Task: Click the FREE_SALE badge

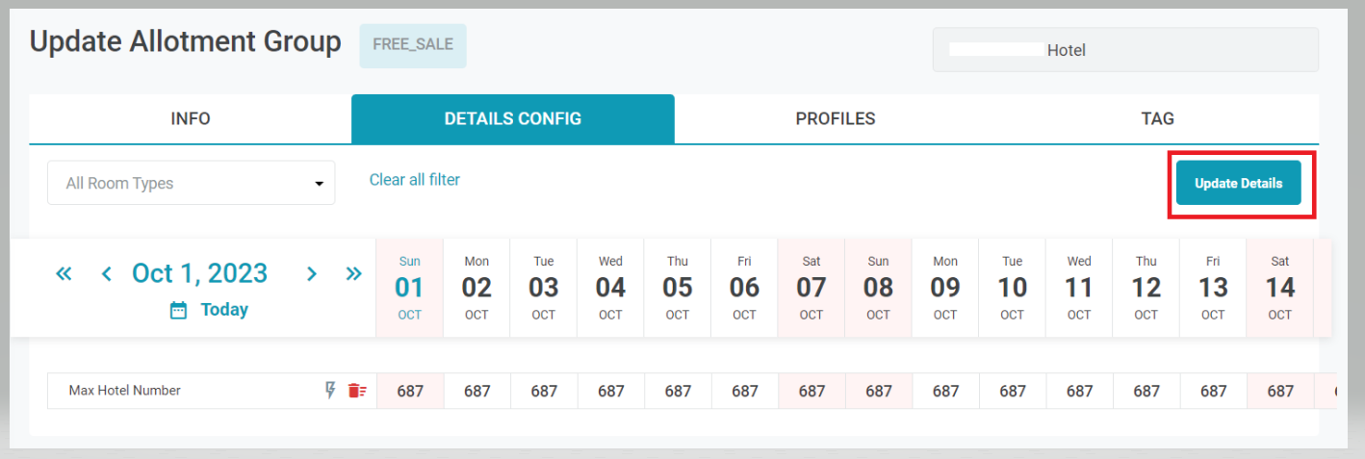Action: (413, 46)
